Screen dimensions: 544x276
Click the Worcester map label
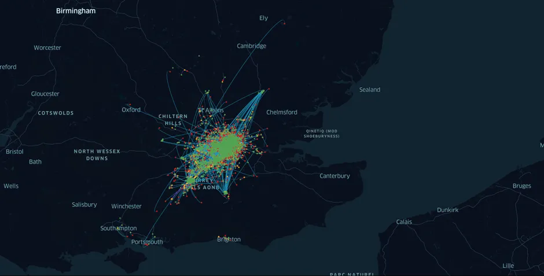47,47
